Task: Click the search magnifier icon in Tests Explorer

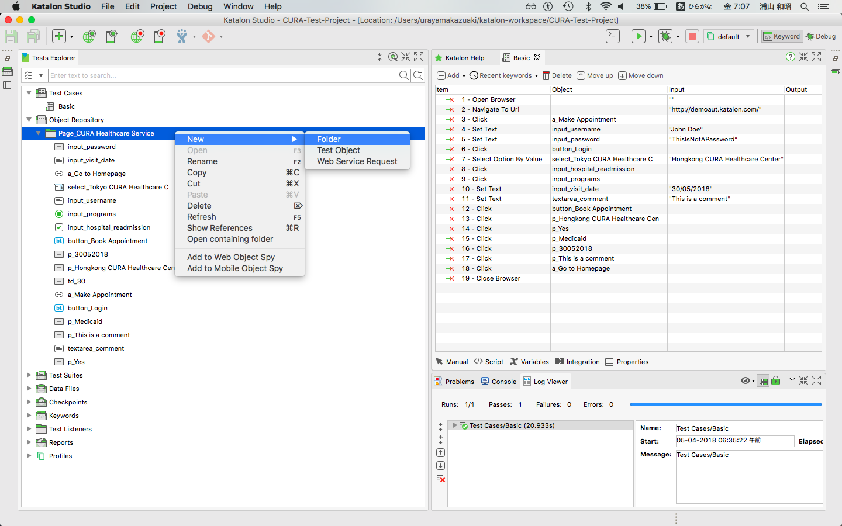Action: click(x=403, y=75)
